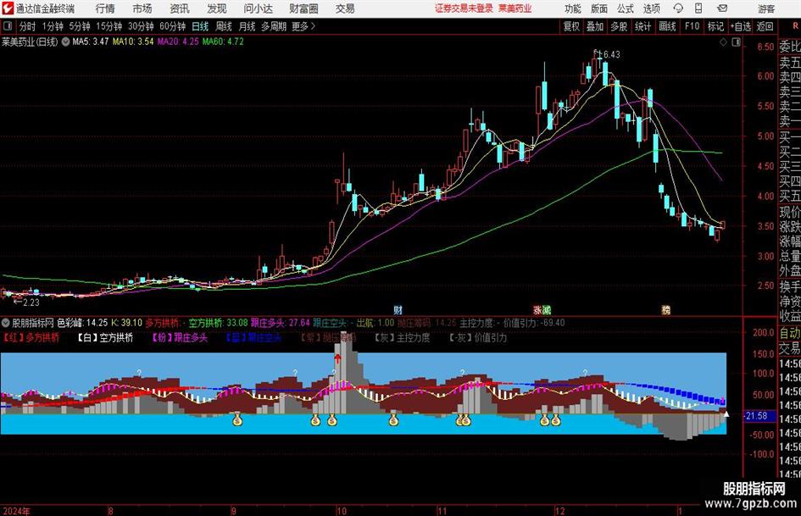Open the 画线 drawing tools

[667, 26]
